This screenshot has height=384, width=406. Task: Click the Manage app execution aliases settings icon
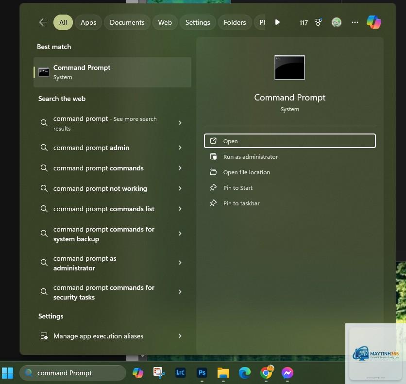coord(44,336)
